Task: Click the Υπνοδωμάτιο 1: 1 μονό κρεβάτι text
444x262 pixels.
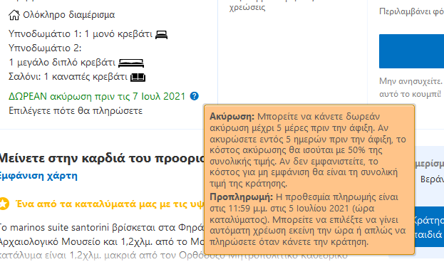Action: click(x=81, y=34)
